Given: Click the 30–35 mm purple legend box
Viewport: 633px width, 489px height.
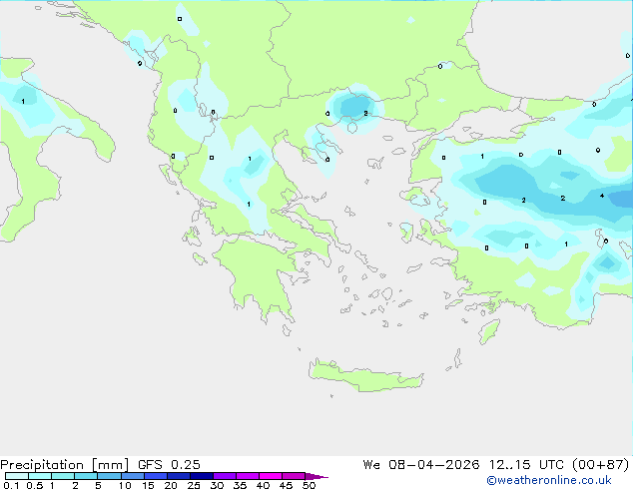Looking at the screenshot, I should point(224,476).
